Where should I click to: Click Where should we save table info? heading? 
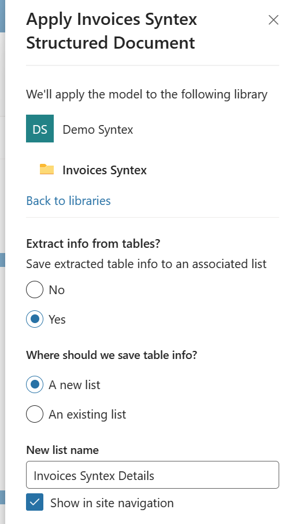point(112,354)
